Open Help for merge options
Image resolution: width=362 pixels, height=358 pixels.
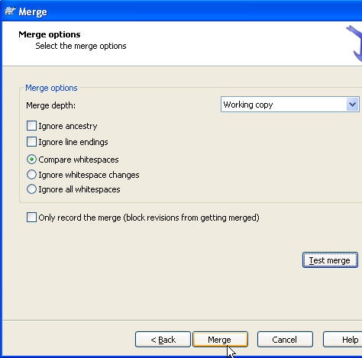pos(343,340)
